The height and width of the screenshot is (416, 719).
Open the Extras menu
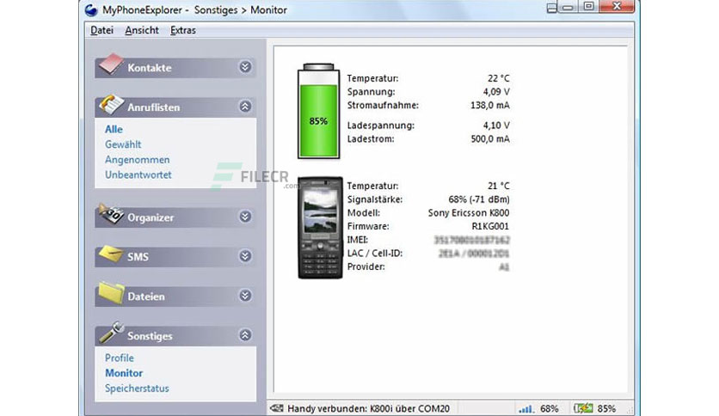[183, 30]
